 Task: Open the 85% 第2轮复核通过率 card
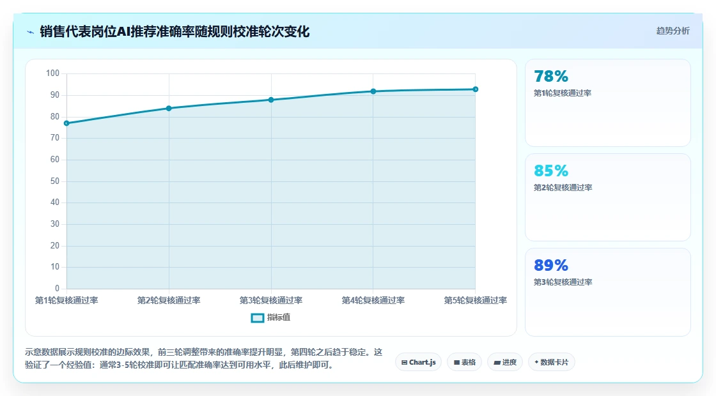(x=608, y=197)
